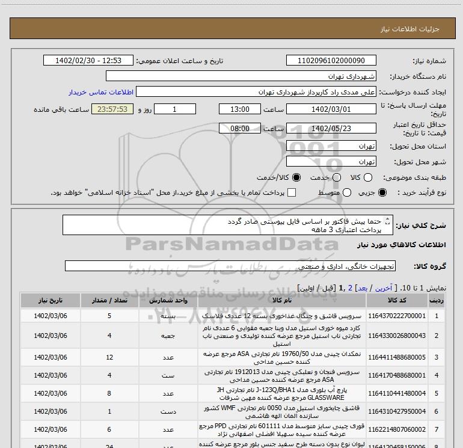Screen dimensions: 463x448
Task: Click the price validity date 1402/05/23
Action: point(331,128)
